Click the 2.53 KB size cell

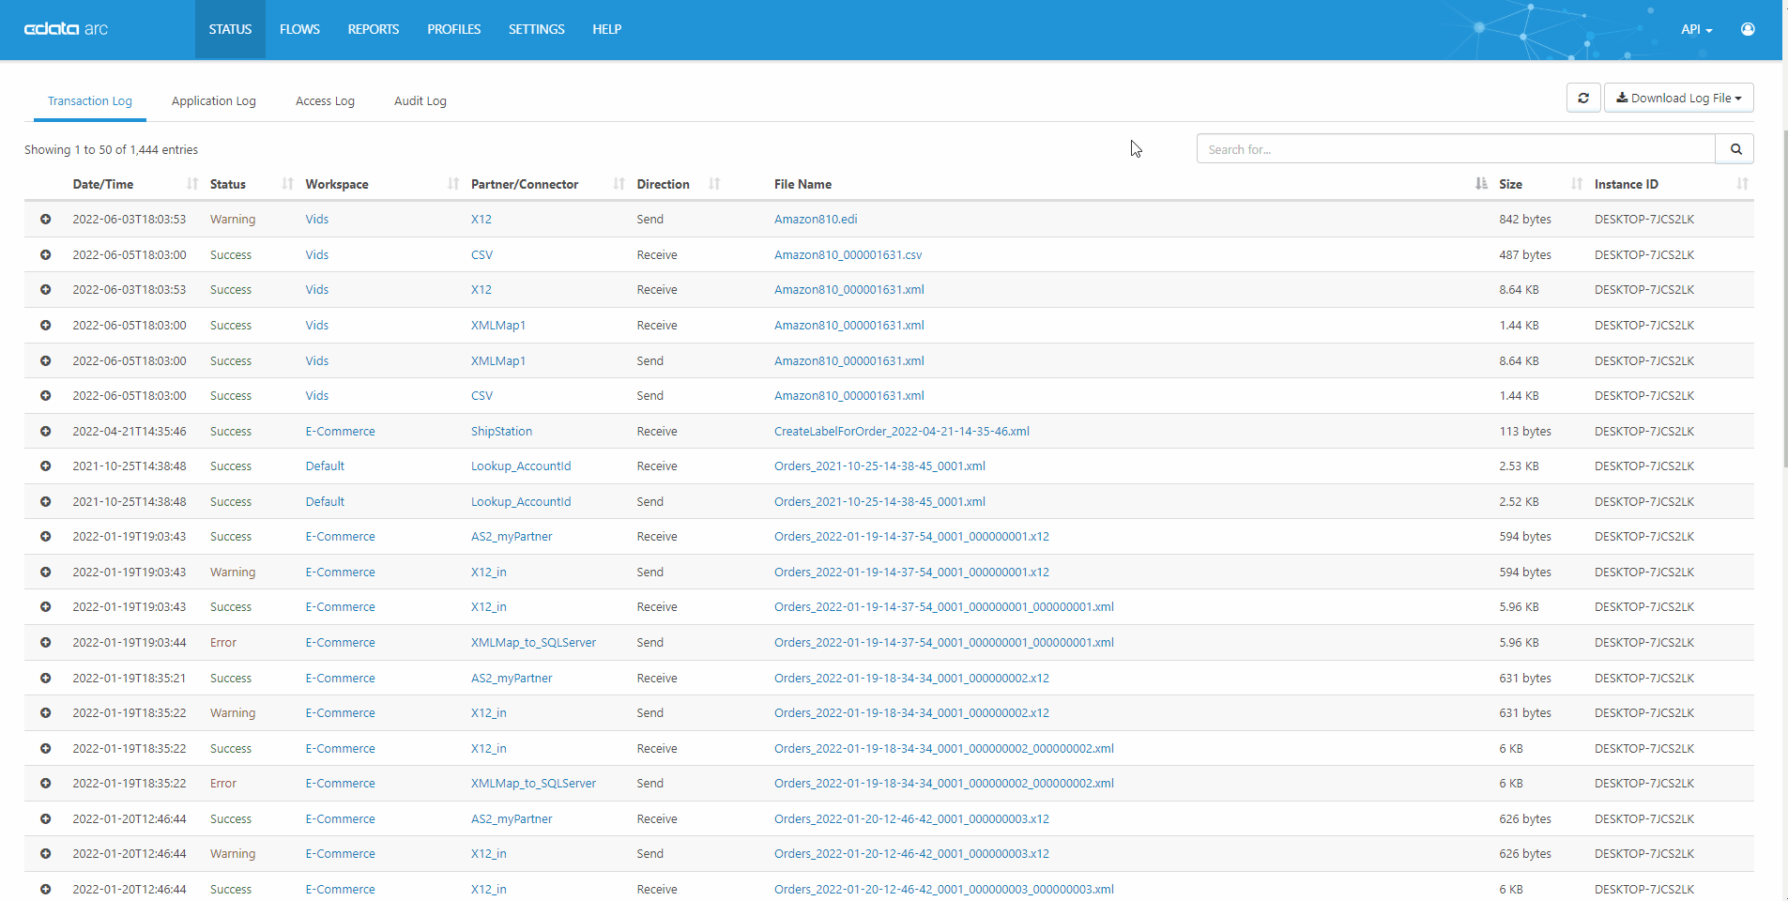pos(1519,466)
